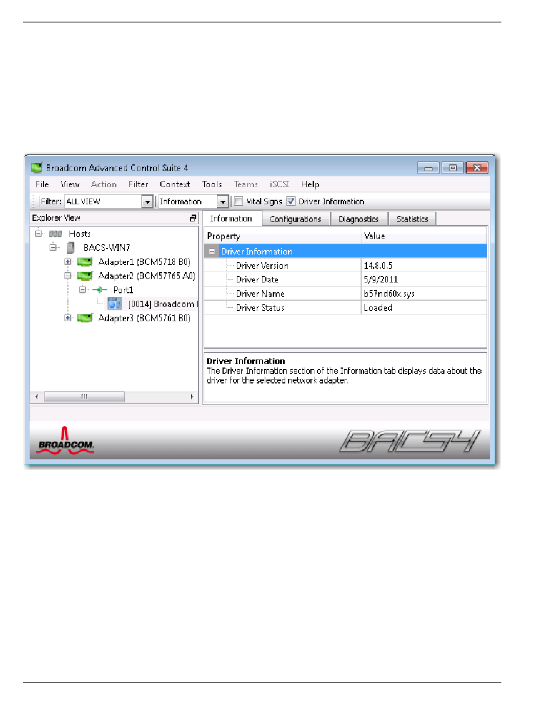Select the [0014] Broadcom tree entry
Screen dimensions: 542x719
click(162, 304)
